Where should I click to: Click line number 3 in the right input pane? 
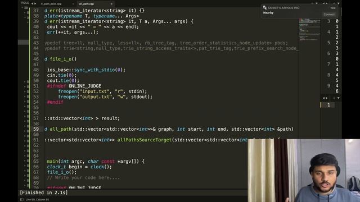328,21
